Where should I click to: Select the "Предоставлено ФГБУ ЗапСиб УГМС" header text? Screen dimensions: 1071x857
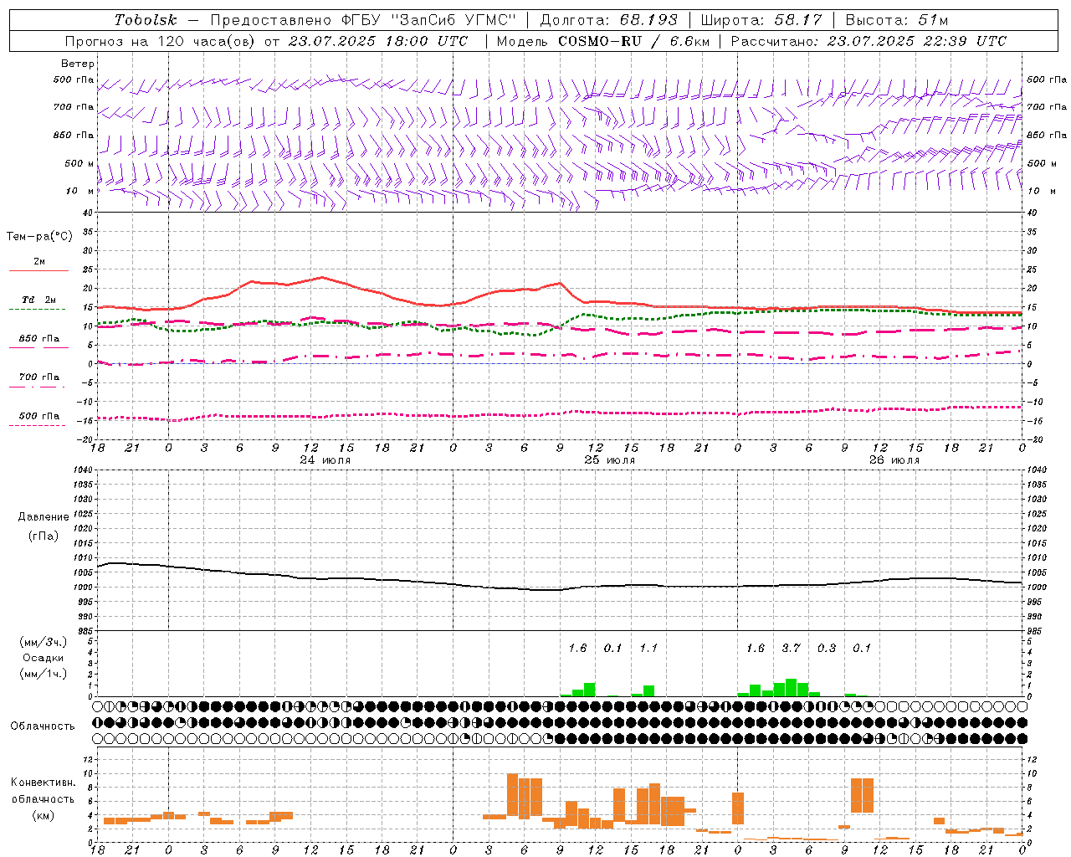click(x=364, y=20)
